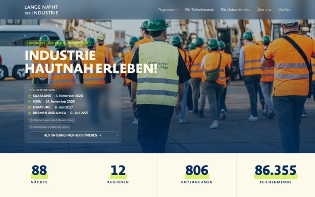
Task: Select the BREMEN UND UMZU region text
Action: pos(49,113)
